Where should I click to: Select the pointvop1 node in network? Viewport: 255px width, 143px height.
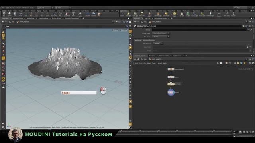click(171, 84)
